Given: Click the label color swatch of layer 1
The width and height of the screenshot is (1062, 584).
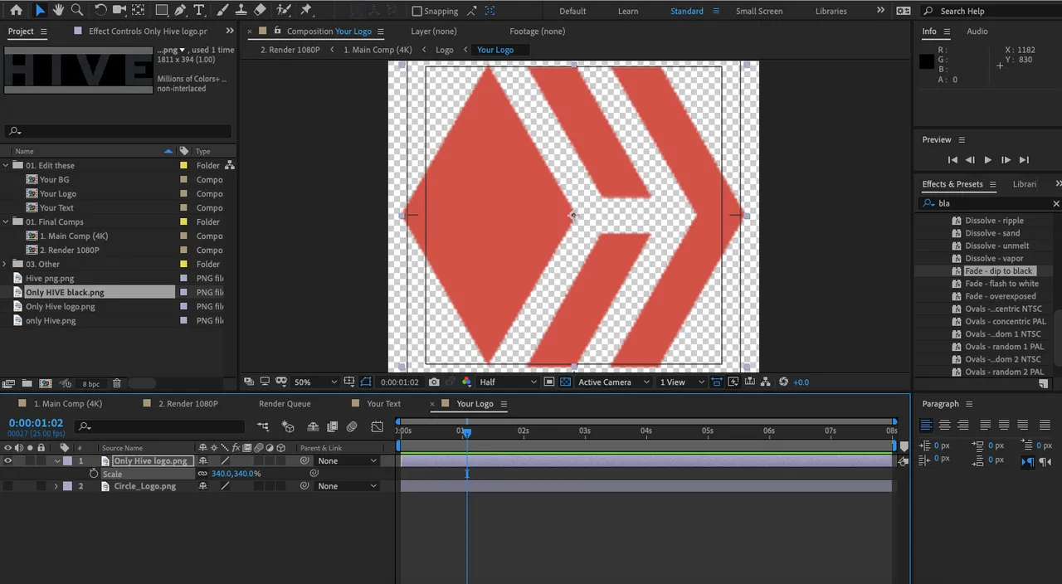Looking at the screenshot, I should point(67,460).
